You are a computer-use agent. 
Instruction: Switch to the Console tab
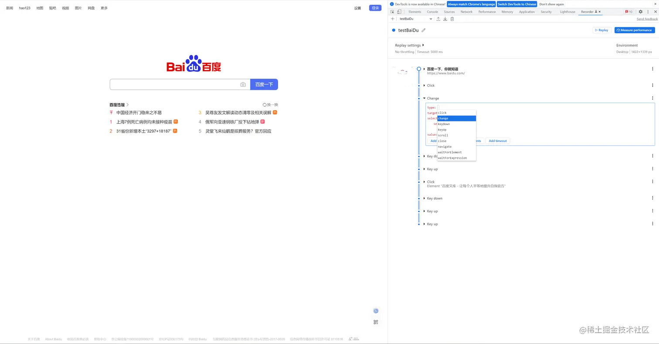[x=432, y=12]
